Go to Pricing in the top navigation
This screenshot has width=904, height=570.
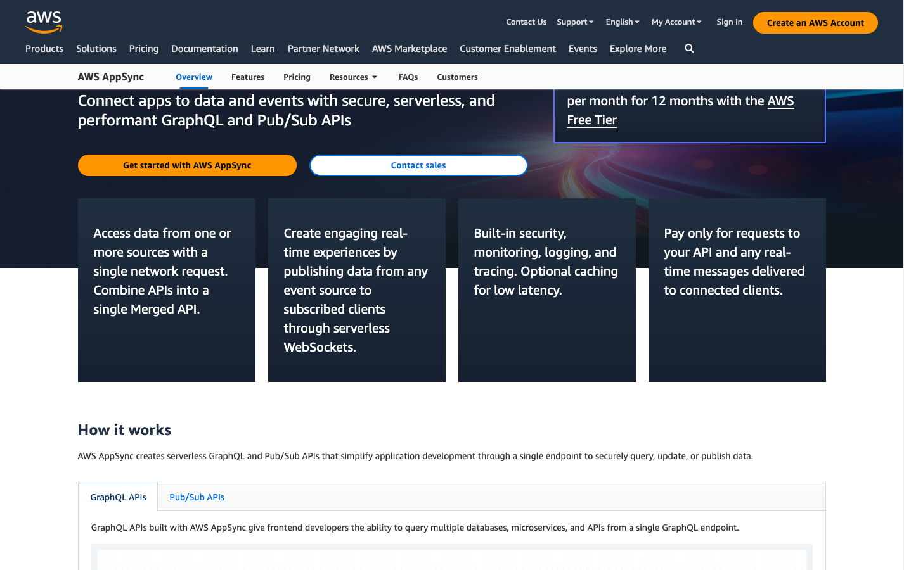tap(144, 49)
